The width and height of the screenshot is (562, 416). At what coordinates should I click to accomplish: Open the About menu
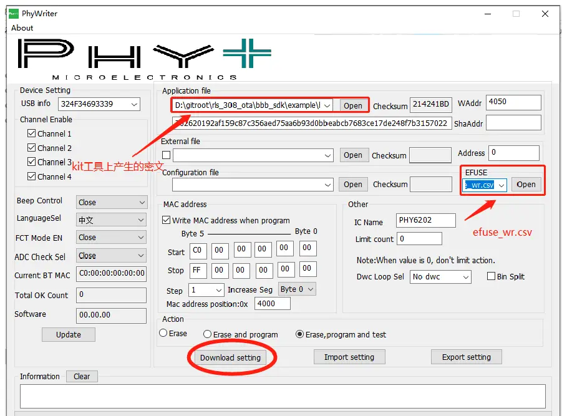point(22,27)
